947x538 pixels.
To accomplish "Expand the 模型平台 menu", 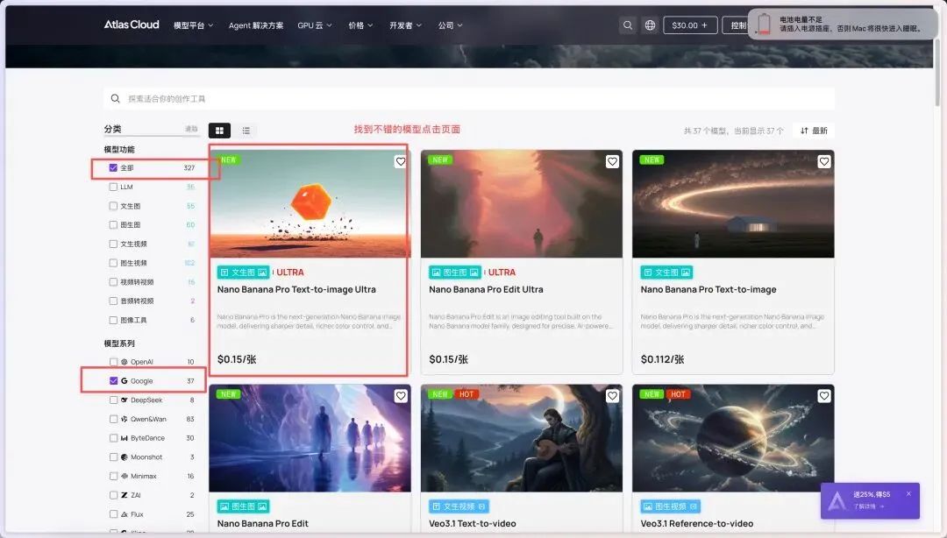I will pyautogui.click(x=193, y=25).
